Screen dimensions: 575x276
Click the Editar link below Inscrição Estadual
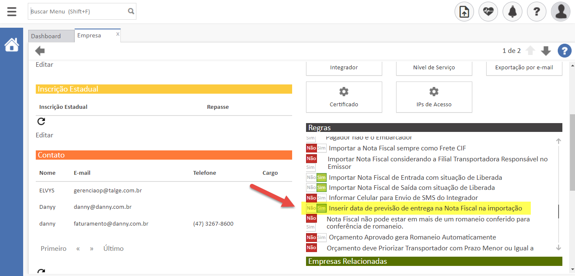pyautogui.click(x=44, y=135)
